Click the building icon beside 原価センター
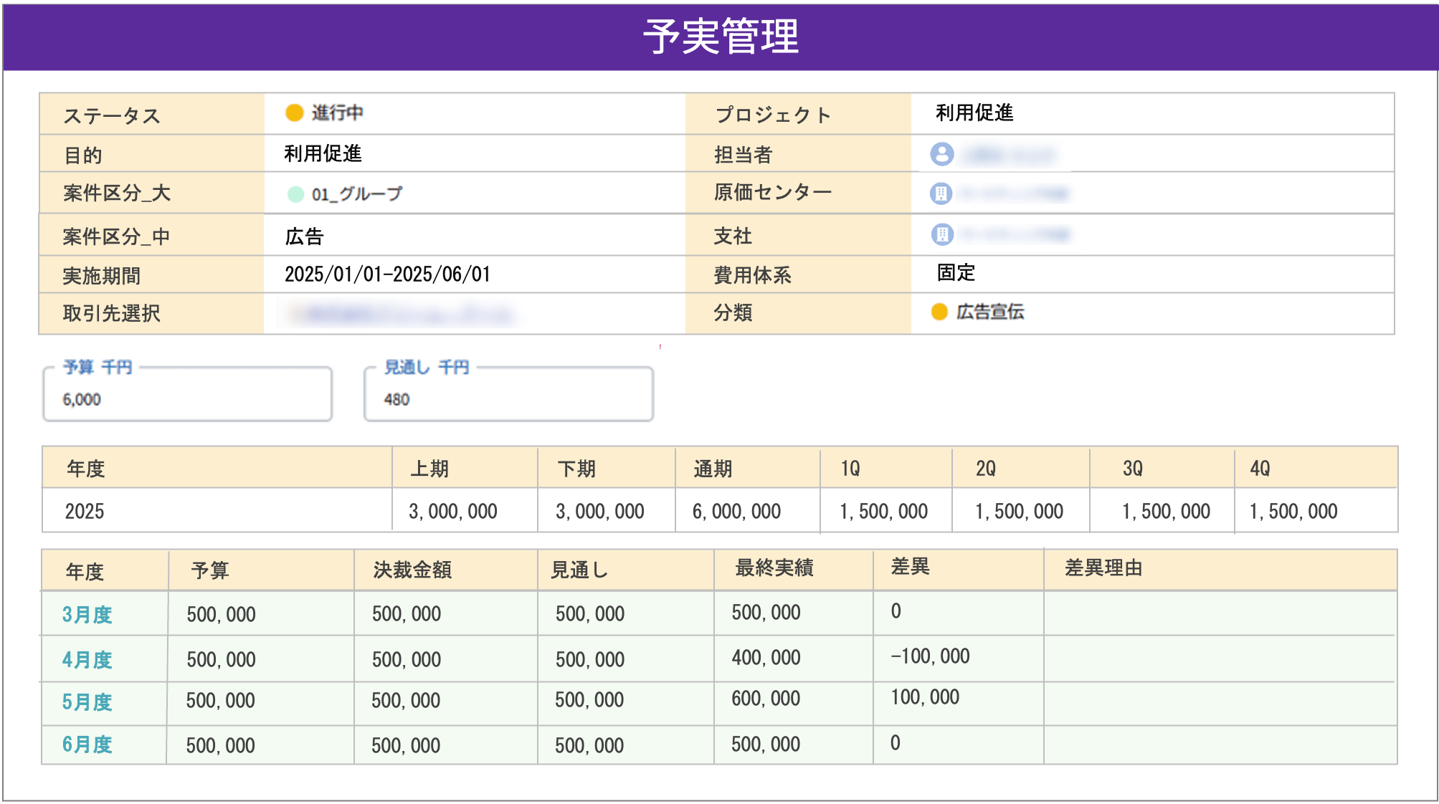This screenshot has width=1439, height=804. click(941, 193)
